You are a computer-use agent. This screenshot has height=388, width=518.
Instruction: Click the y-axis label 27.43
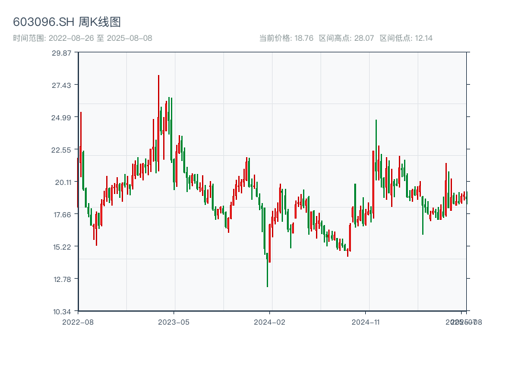62,85
